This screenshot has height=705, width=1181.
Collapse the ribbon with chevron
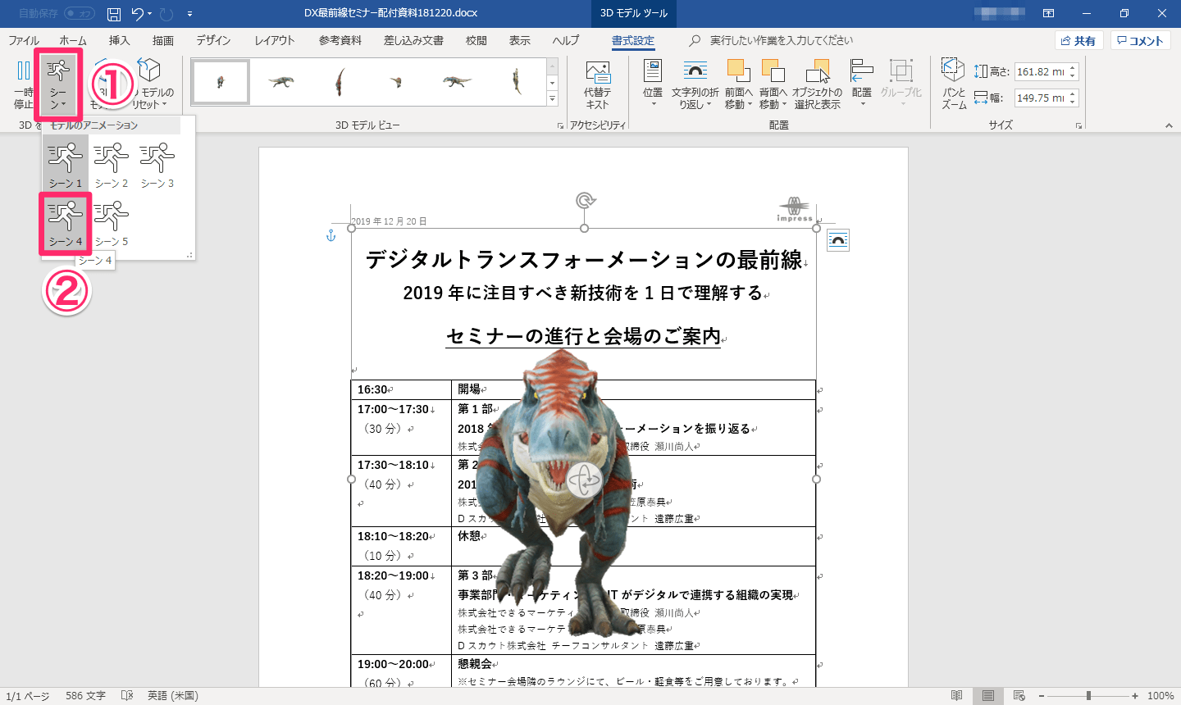(1169, 125)
